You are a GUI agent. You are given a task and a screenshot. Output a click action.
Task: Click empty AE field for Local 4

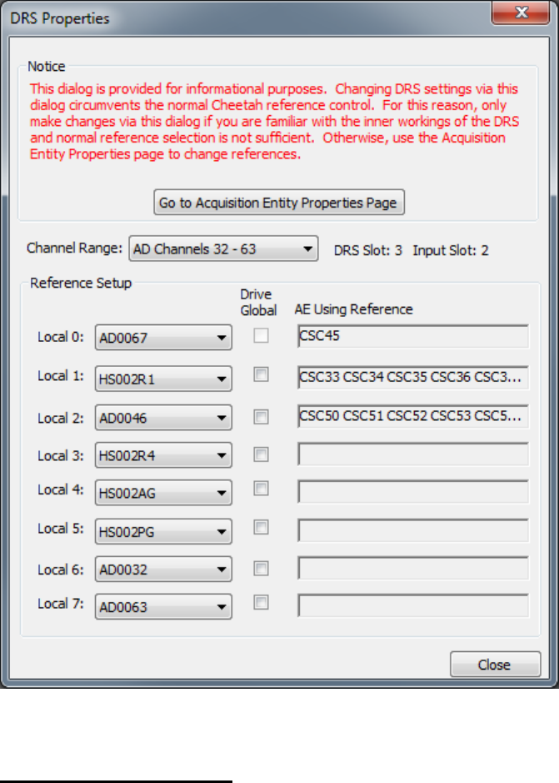click(x=413, y=492)
